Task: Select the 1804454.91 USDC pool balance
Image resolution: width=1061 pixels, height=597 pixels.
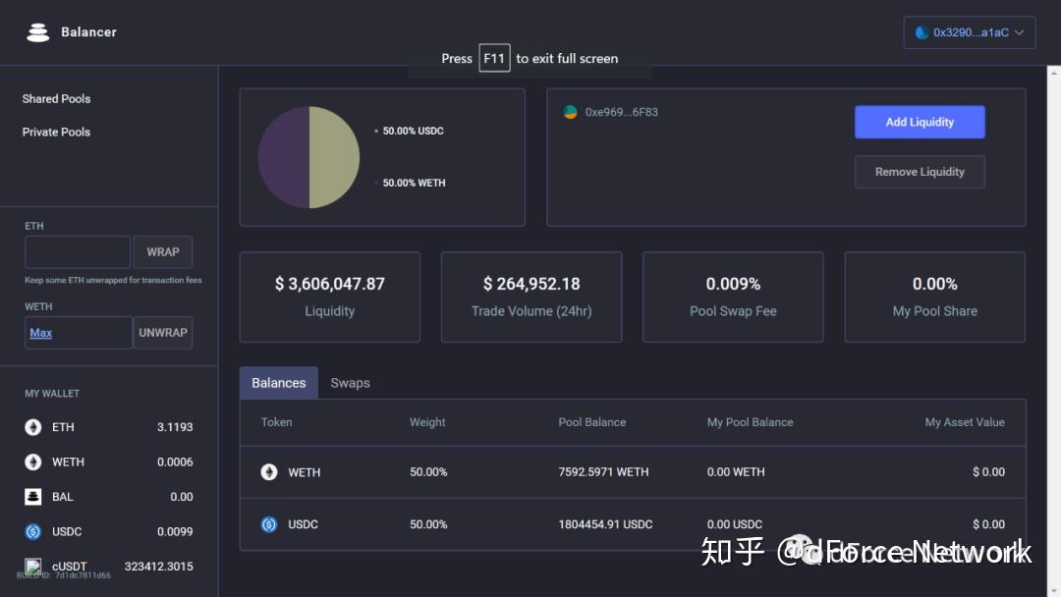Action: coord(605,524)
